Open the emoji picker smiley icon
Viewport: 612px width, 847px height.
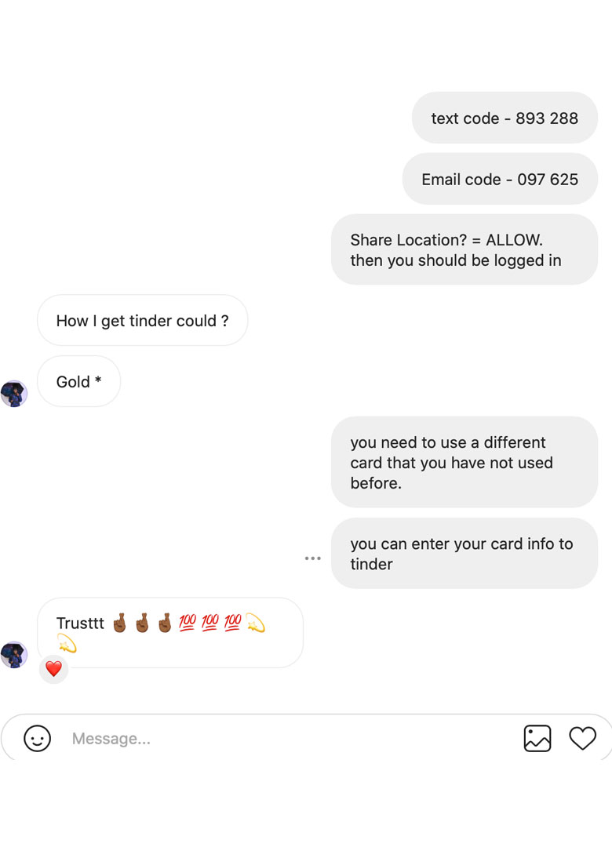point(38,738)
